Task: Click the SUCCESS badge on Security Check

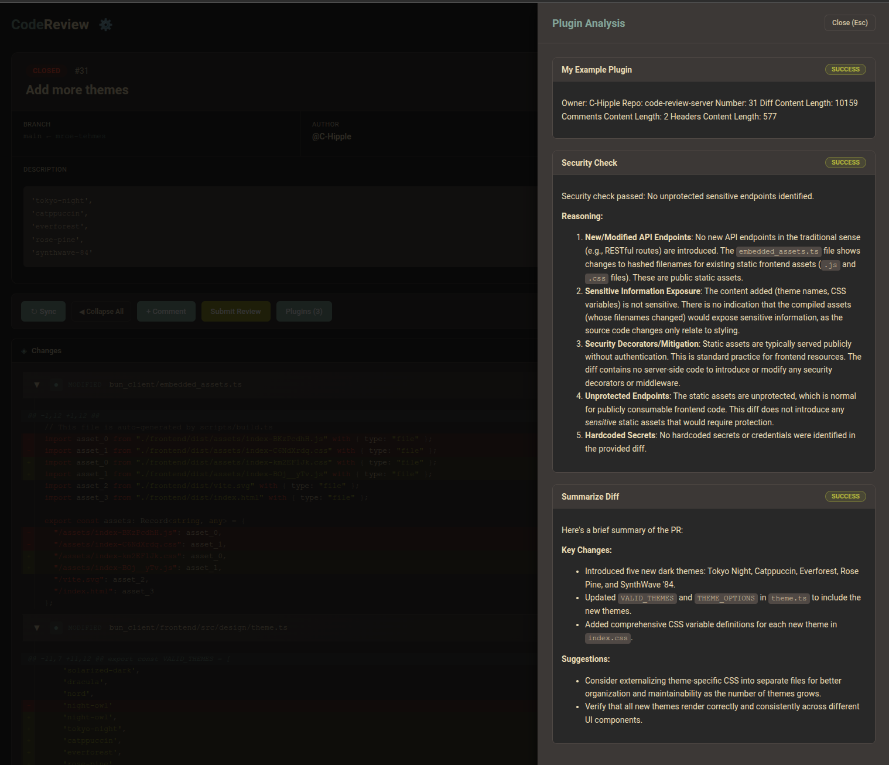Action: pos(845,162)
